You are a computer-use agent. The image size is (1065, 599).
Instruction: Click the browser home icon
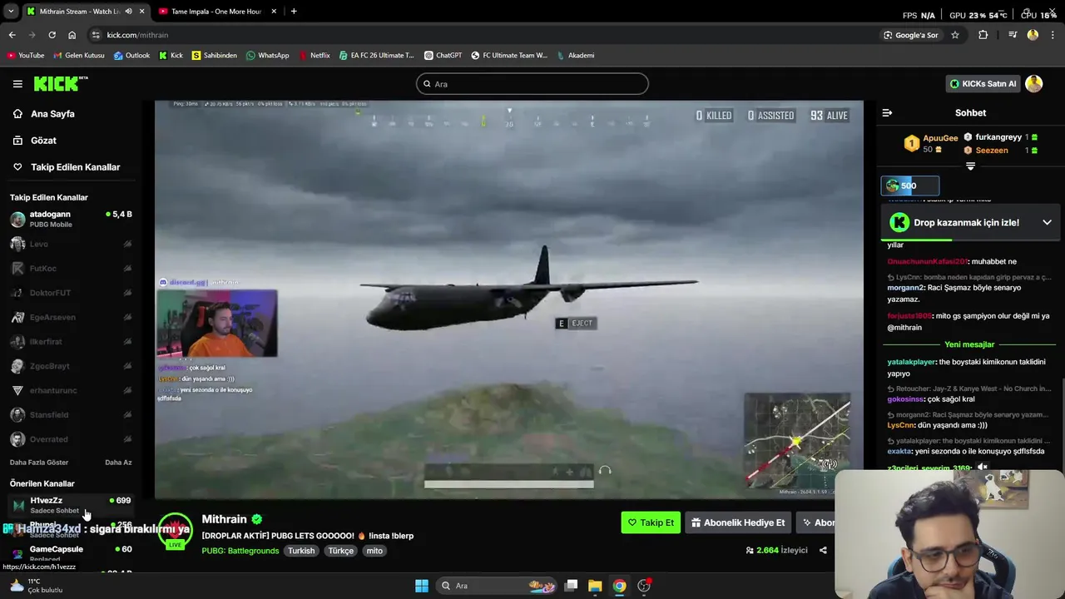coord(72,35)
